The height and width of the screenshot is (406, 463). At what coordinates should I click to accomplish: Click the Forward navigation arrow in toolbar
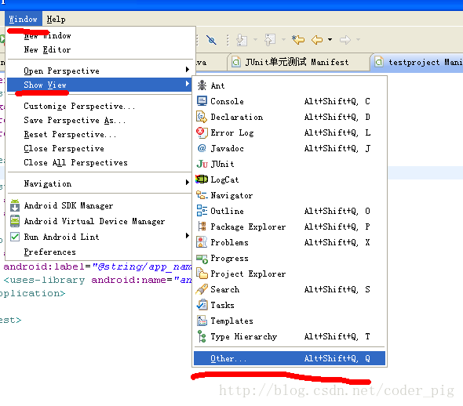[x=345, y=39]
